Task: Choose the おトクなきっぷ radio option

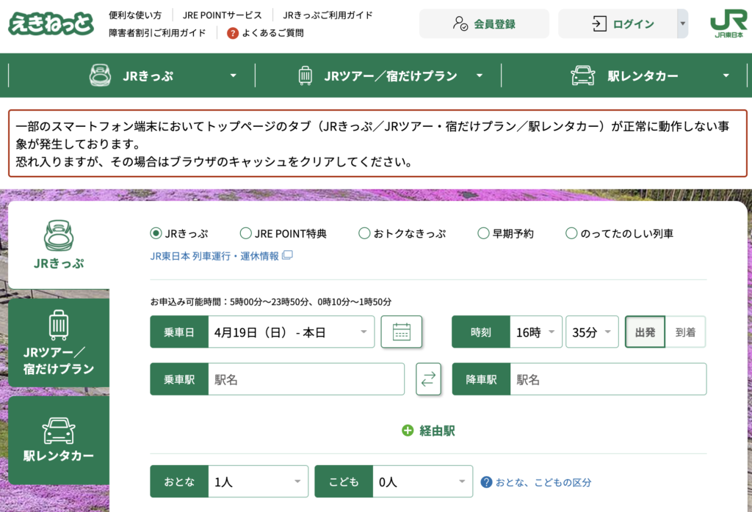Action: pos(364,234)
